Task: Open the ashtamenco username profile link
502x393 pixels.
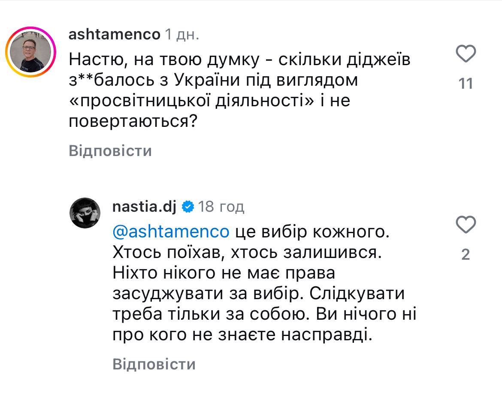Action: (x=114, y=35)
